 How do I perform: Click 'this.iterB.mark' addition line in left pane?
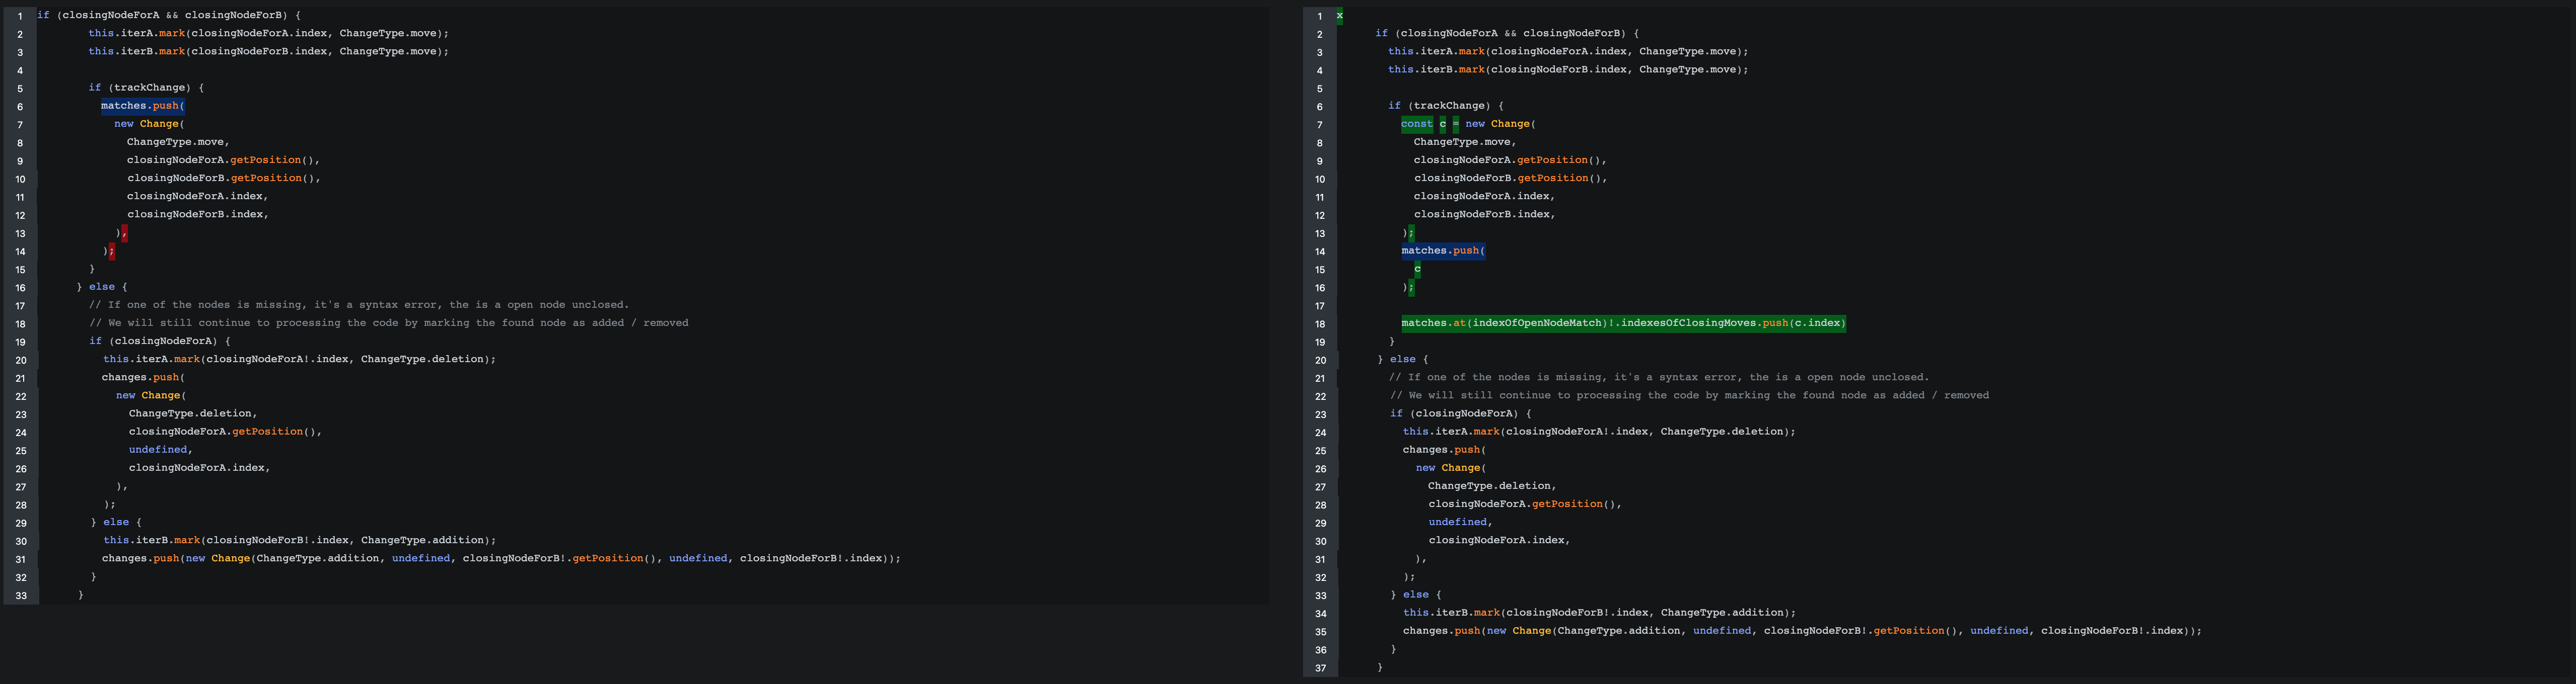point(299,540)
